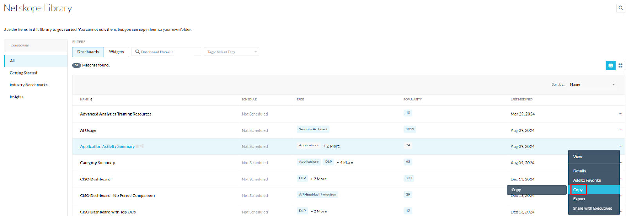Open the AI Usage dashboard

pos(88,130)
